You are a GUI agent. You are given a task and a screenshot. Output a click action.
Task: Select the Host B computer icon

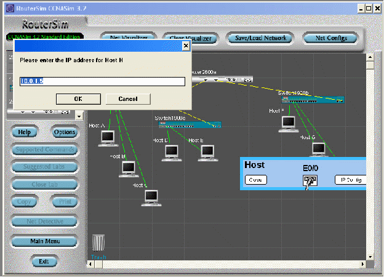[x=129, y=169]
